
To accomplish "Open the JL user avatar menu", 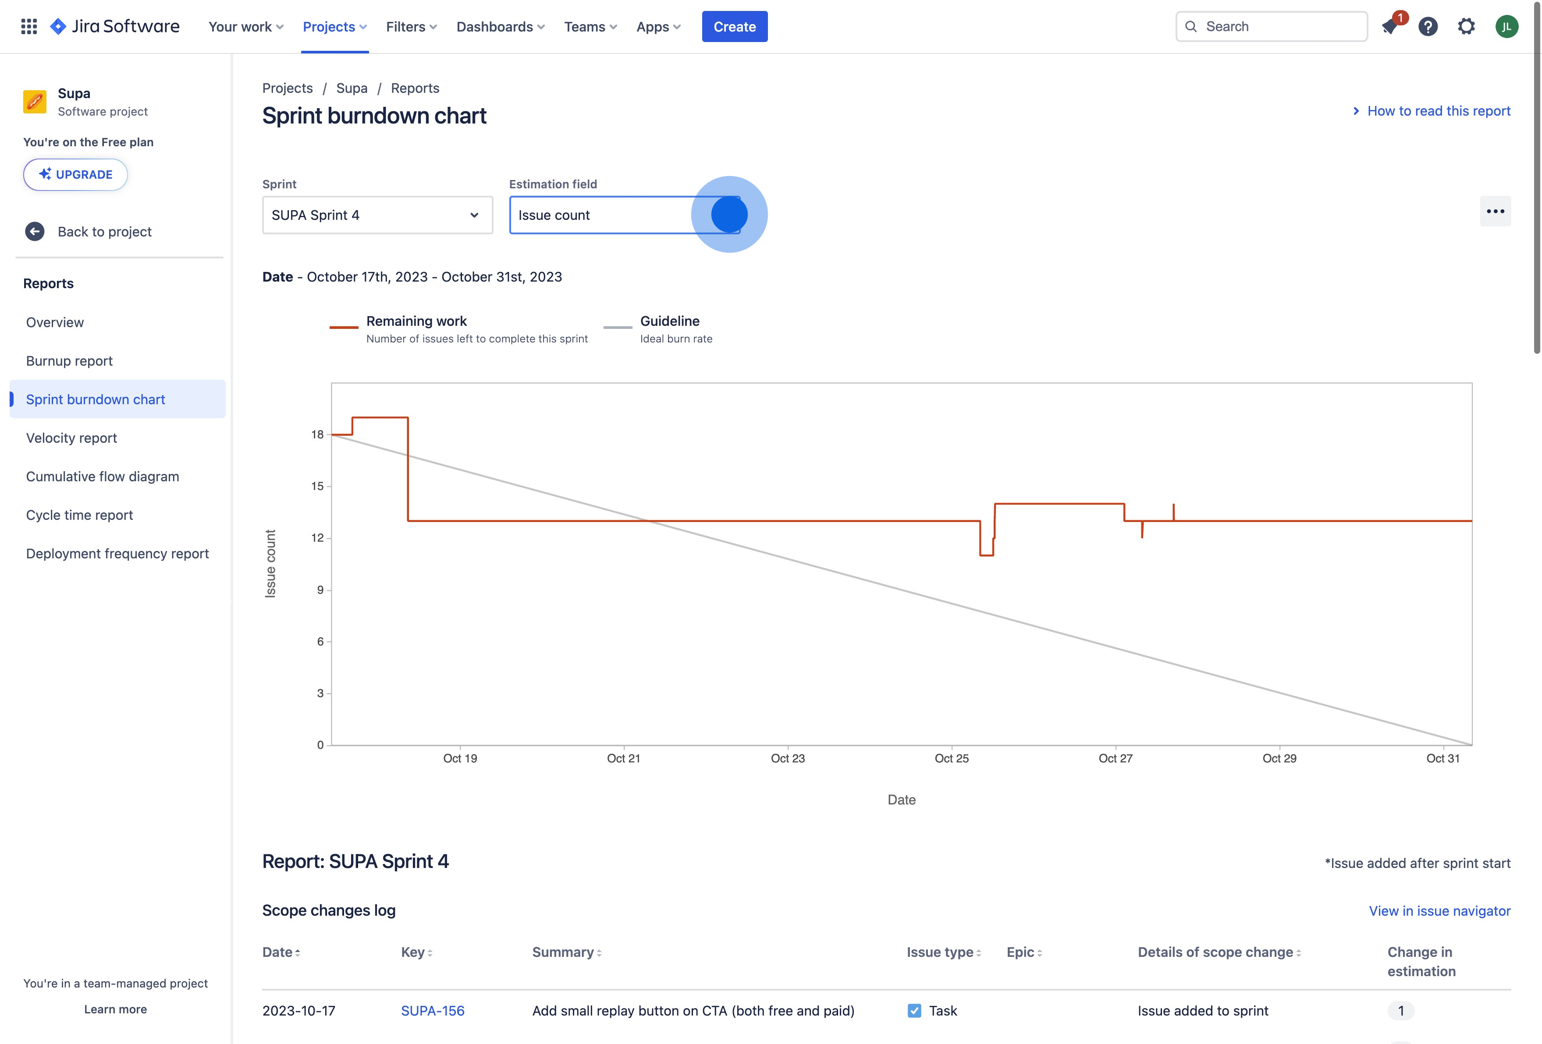I will (x=1506, y=27).
